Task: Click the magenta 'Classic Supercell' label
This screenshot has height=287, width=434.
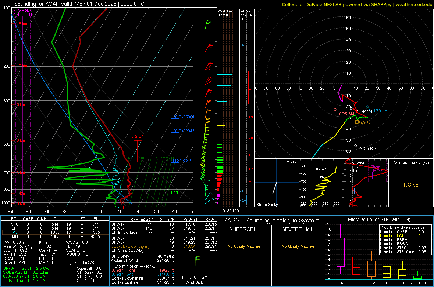Action: [376, 168]
